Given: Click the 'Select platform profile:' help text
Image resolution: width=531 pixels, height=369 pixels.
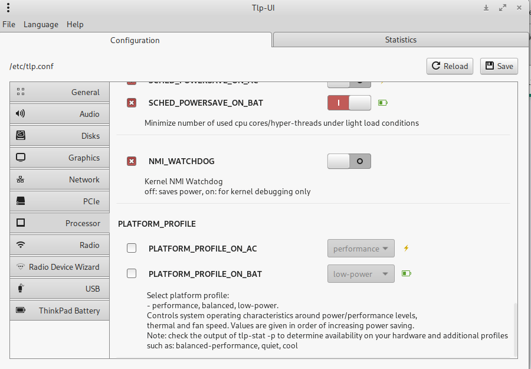Looking at the screenshot, I should pyautogui.click(x=188, y=295).
